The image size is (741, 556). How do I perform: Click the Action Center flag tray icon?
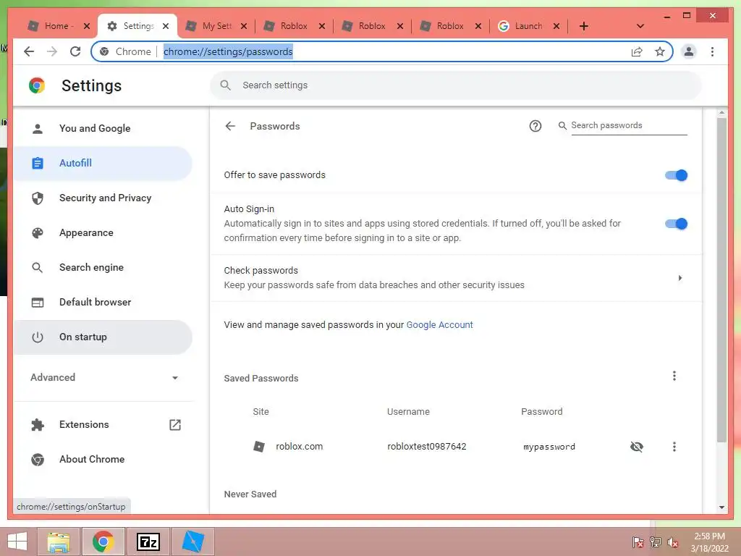click(x=638, y=542)
